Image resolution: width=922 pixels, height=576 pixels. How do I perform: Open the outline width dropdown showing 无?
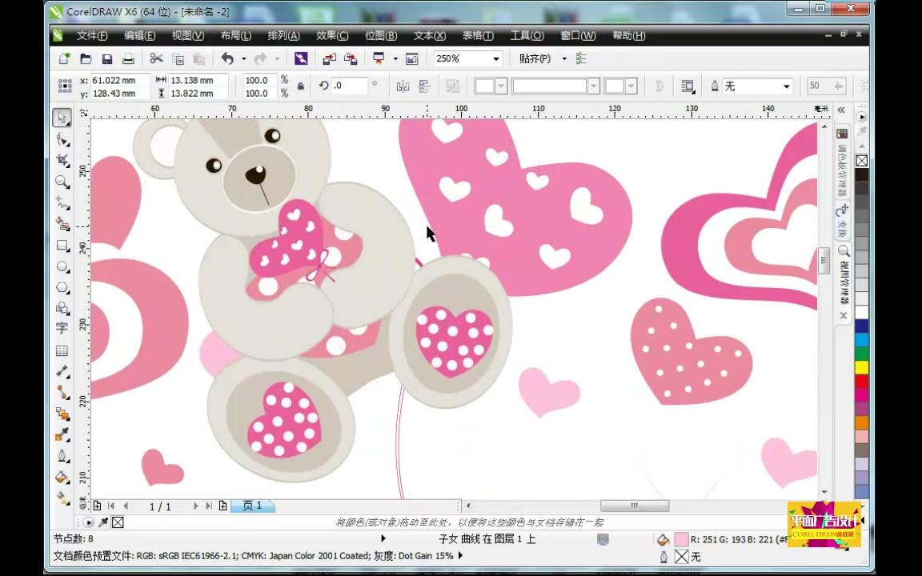coord(786,86)
